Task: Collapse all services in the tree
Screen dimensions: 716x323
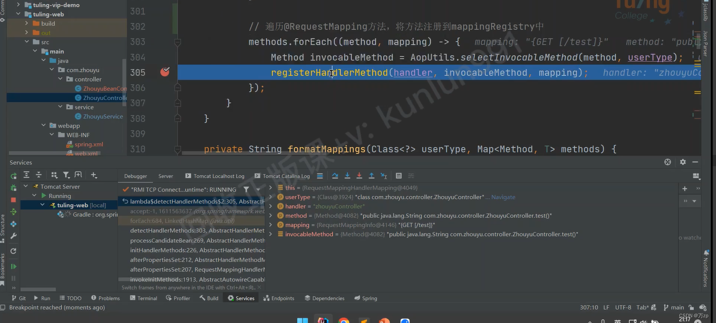Action: click(x=39, y=175)
